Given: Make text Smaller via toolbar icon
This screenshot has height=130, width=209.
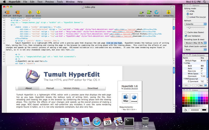Looking at the screenshot, I should point(141,12).
